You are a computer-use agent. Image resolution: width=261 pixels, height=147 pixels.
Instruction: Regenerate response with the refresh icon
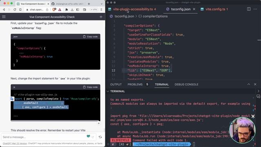pos(100,137)
